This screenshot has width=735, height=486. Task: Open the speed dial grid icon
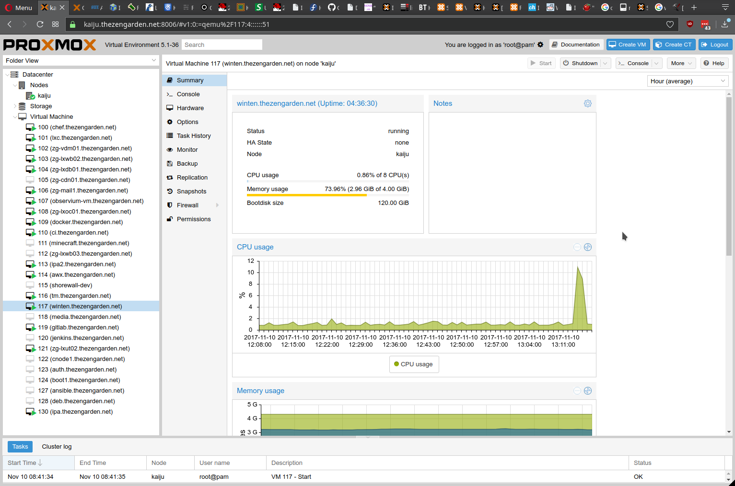click(x=55, y=24)
